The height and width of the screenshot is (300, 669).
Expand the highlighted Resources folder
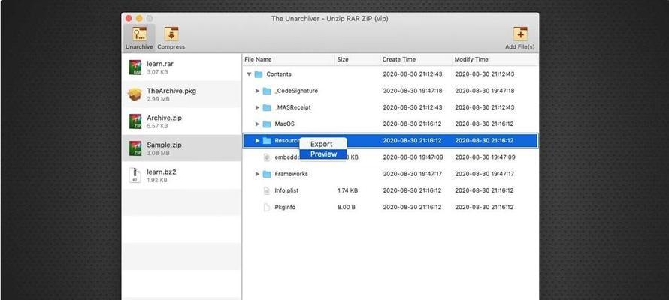coord(257,140)
